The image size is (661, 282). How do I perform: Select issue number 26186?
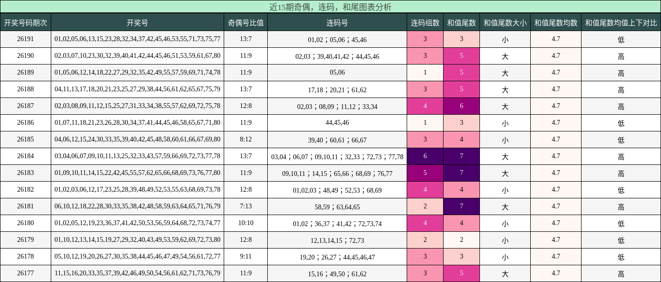25,123
